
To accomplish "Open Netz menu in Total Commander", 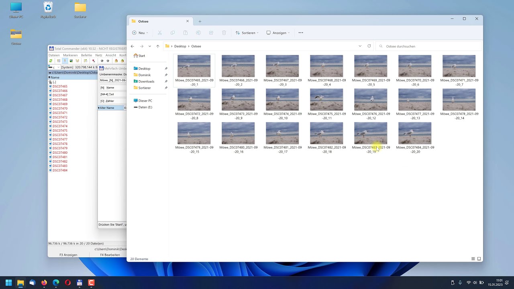I will pos(99,55).
